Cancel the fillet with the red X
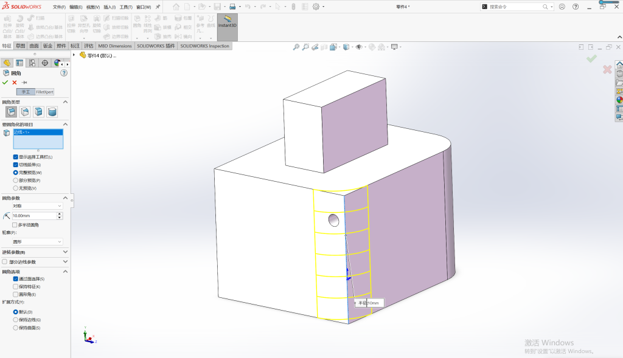623x358 pixels. [15, 83]
